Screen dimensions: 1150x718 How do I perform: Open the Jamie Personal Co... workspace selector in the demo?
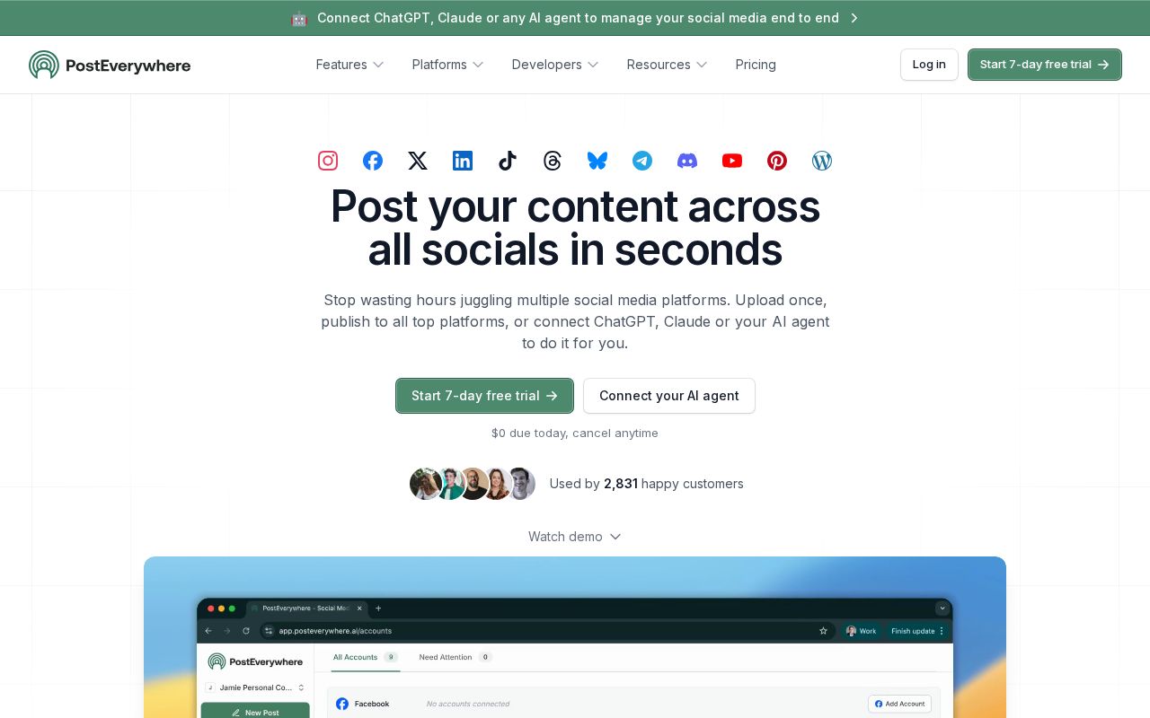pyautogui.click(x=255, y=687)
